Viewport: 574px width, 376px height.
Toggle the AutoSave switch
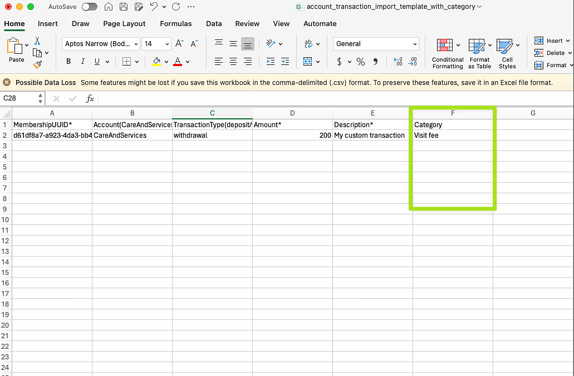click(89, 7)
